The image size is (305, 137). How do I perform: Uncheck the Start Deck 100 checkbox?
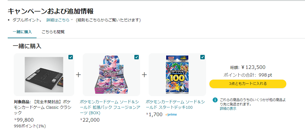click(x=203, y=57)
